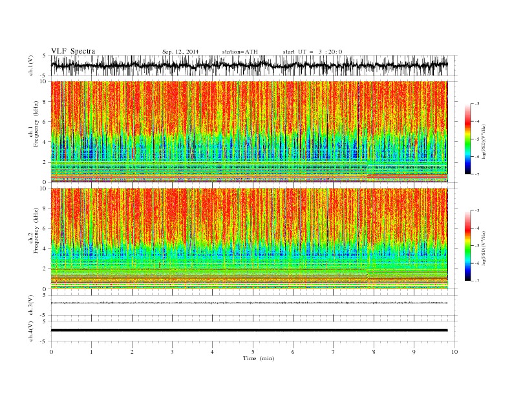This screenshot has width=512, height=395.
Task: Click the ch.3 voltage waveform trace
Action: click(249, 303)
